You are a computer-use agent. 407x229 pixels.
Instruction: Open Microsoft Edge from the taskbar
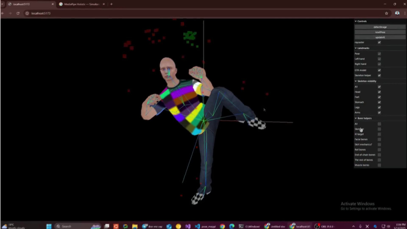[x=232, y=226]
